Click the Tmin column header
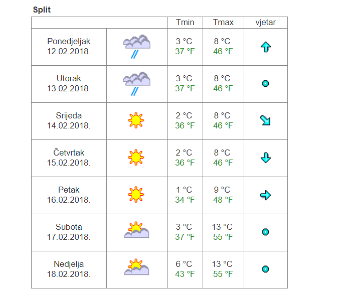Viewport: 338px width, 297px height. click(185, 23)
